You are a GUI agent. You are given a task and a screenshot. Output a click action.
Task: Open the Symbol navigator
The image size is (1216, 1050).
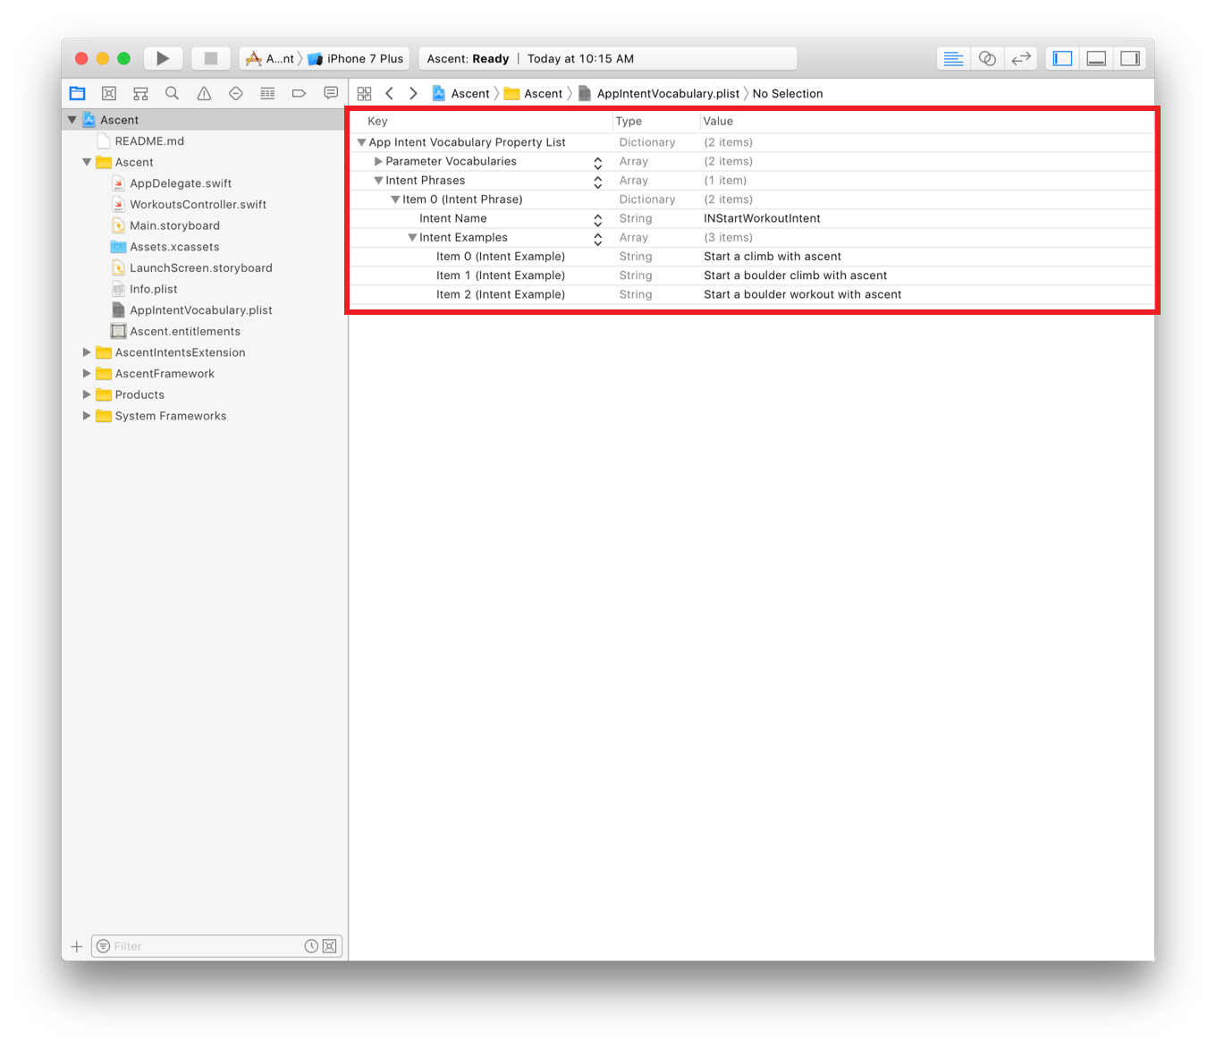point(139,93)
